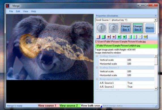Open the Scroll Source 1 dropdown

[x=155, y=20]
